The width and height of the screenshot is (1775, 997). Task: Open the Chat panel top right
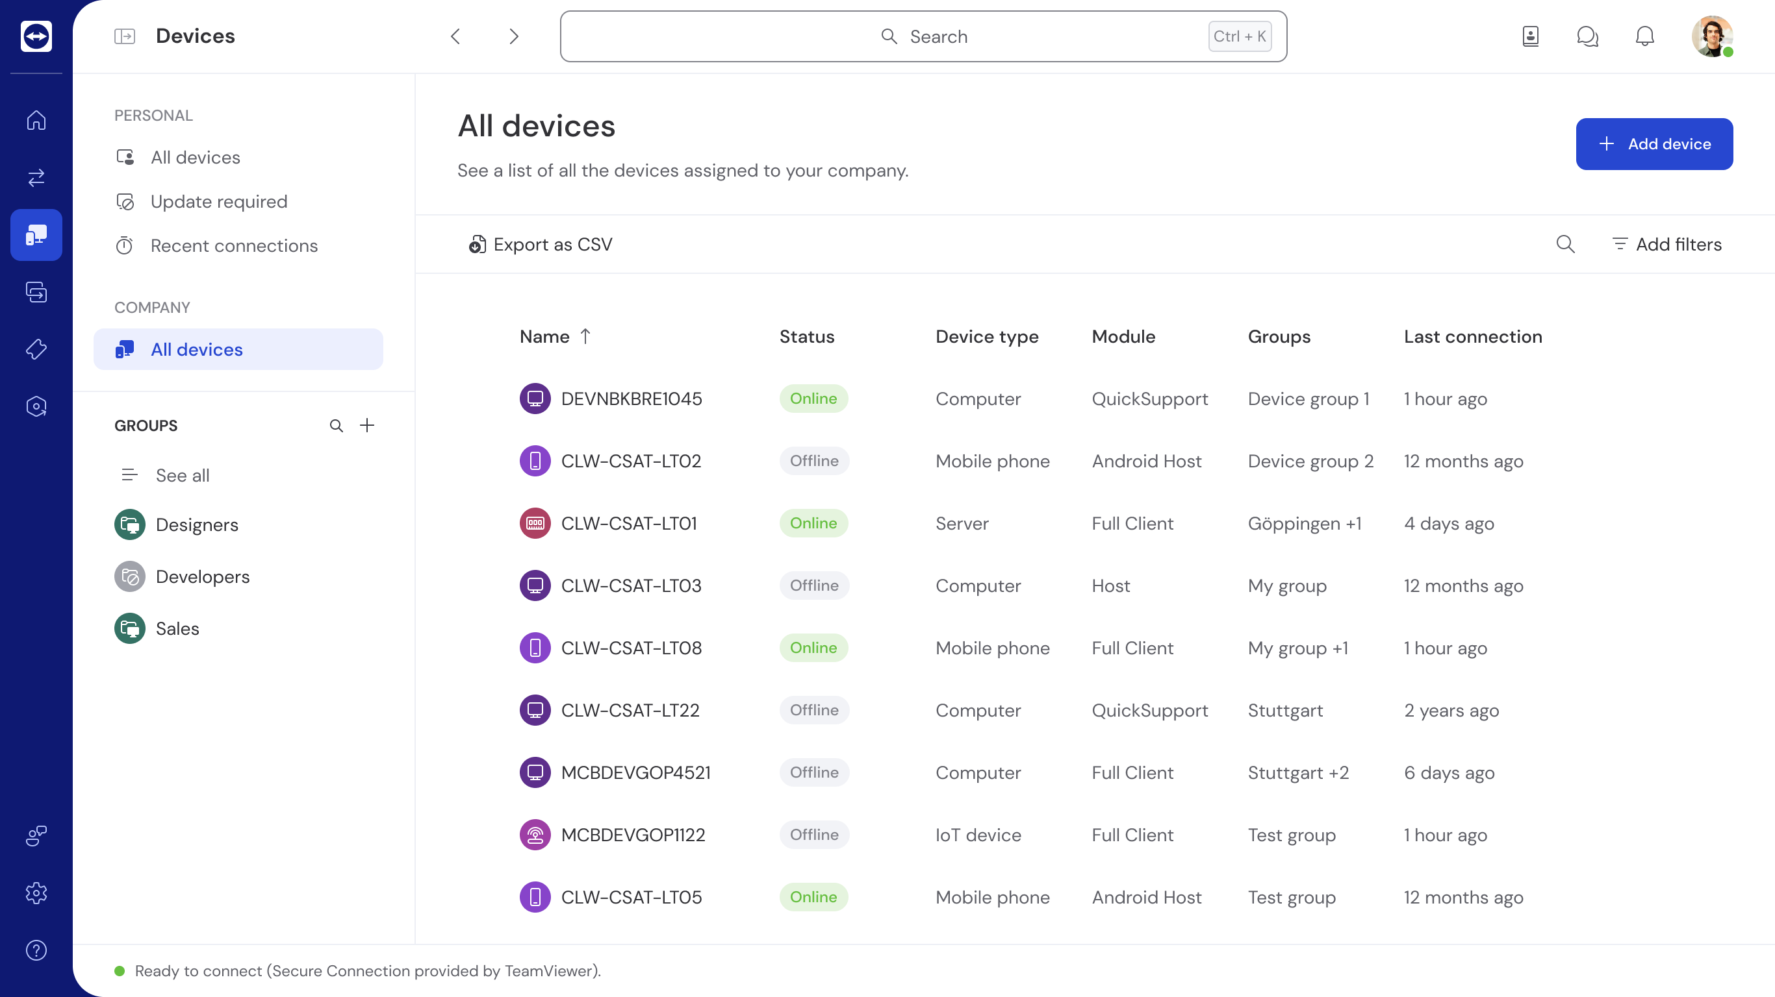click(1588, 36)
